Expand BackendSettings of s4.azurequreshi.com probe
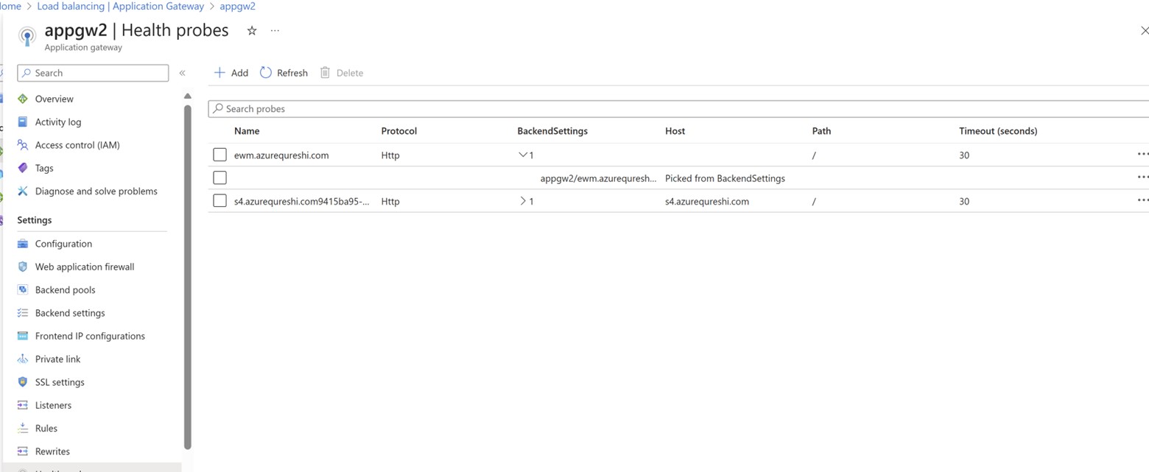1149x472 pixels. point(523,200)
